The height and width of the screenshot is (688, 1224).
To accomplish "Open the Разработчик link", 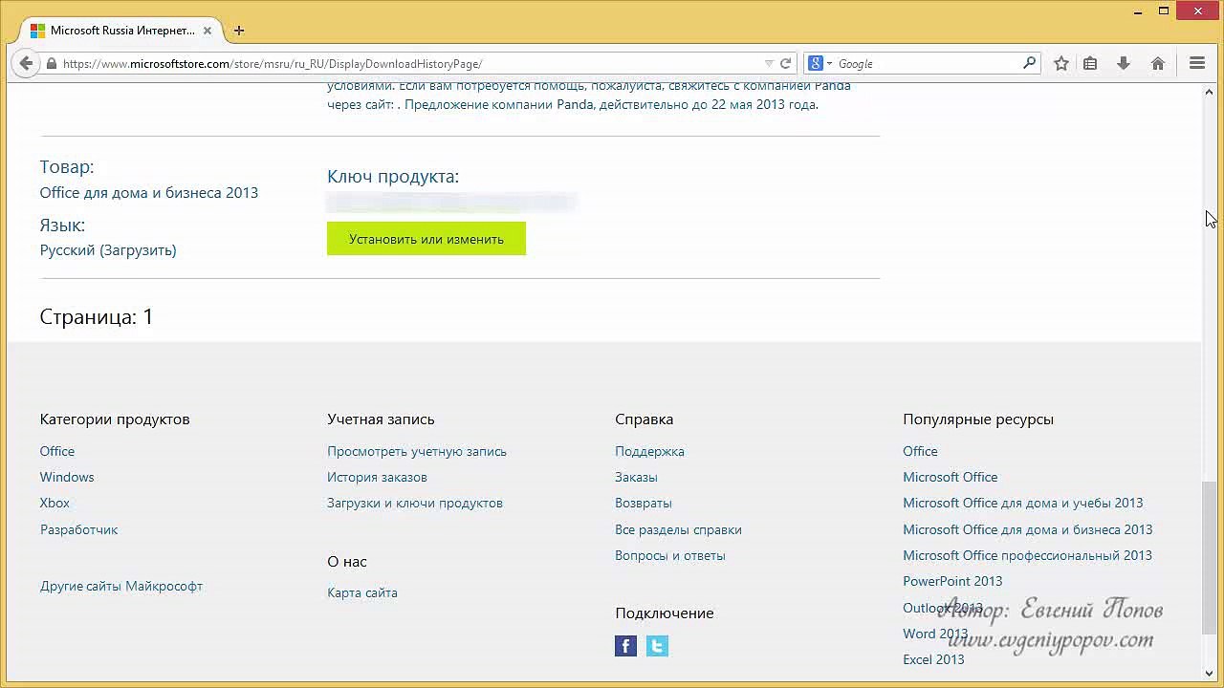I will (79, 529).
